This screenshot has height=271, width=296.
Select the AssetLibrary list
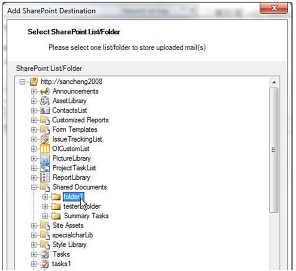pos(69,101)
